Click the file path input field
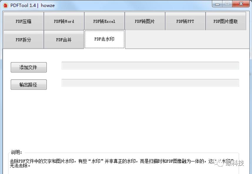 150,65
